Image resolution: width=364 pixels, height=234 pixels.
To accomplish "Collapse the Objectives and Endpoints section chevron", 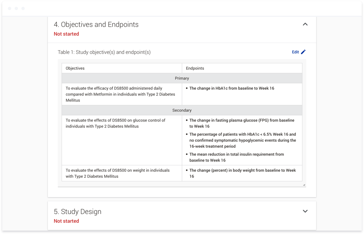I will tap(305, 24).
